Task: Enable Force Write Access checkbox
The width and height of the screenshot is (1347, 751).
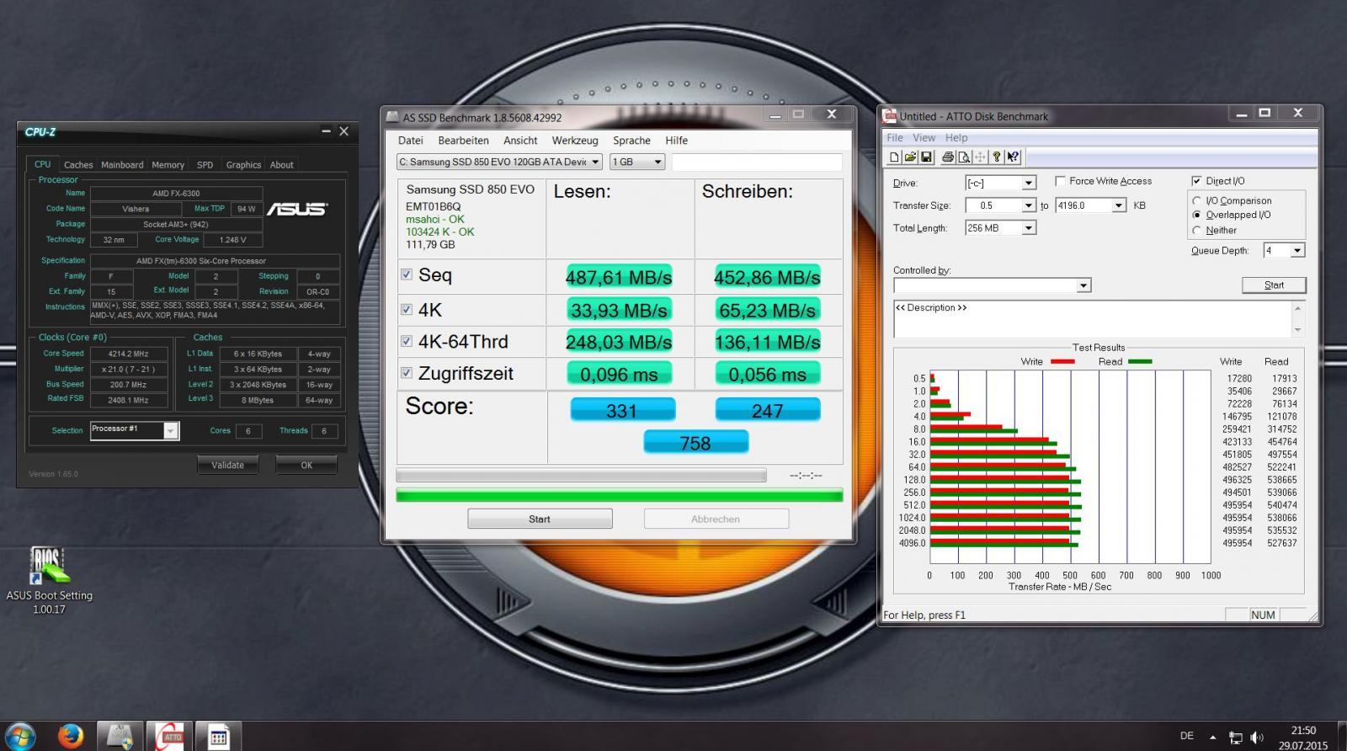Action: [1061, 181]
